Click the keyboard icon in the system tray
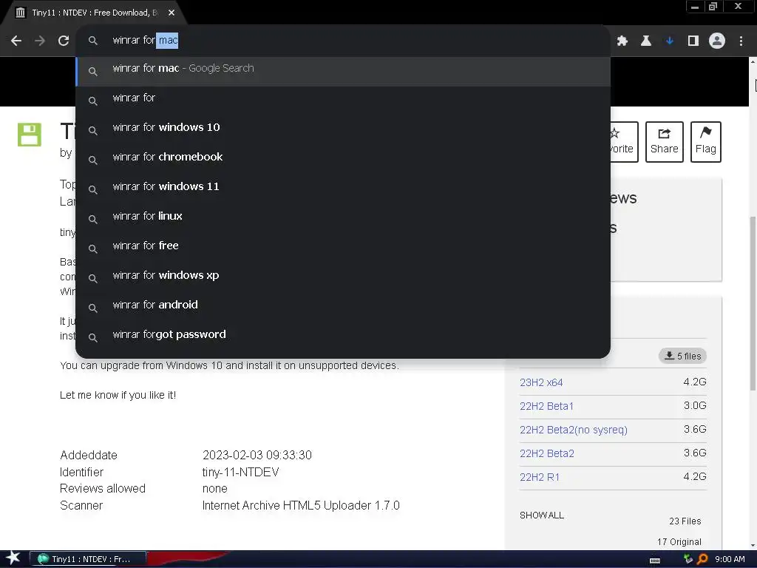The image size is (757, 568). (655, 561)
